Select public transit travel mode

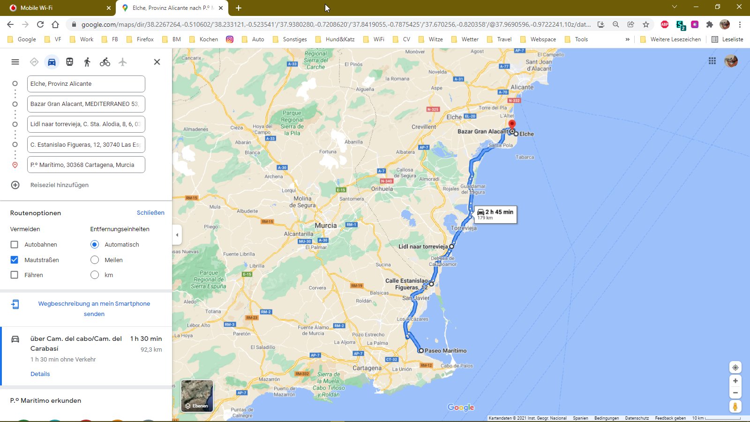(x=69, y=62)
